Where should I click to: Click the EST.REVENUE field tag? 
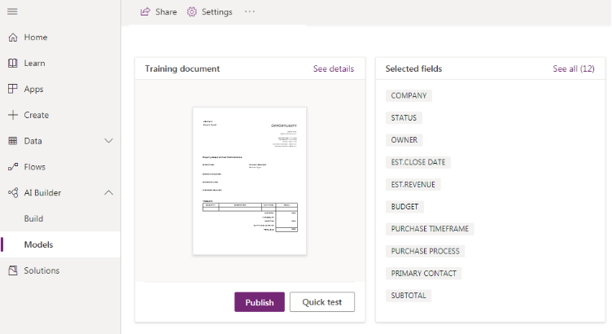click(413, 184)
